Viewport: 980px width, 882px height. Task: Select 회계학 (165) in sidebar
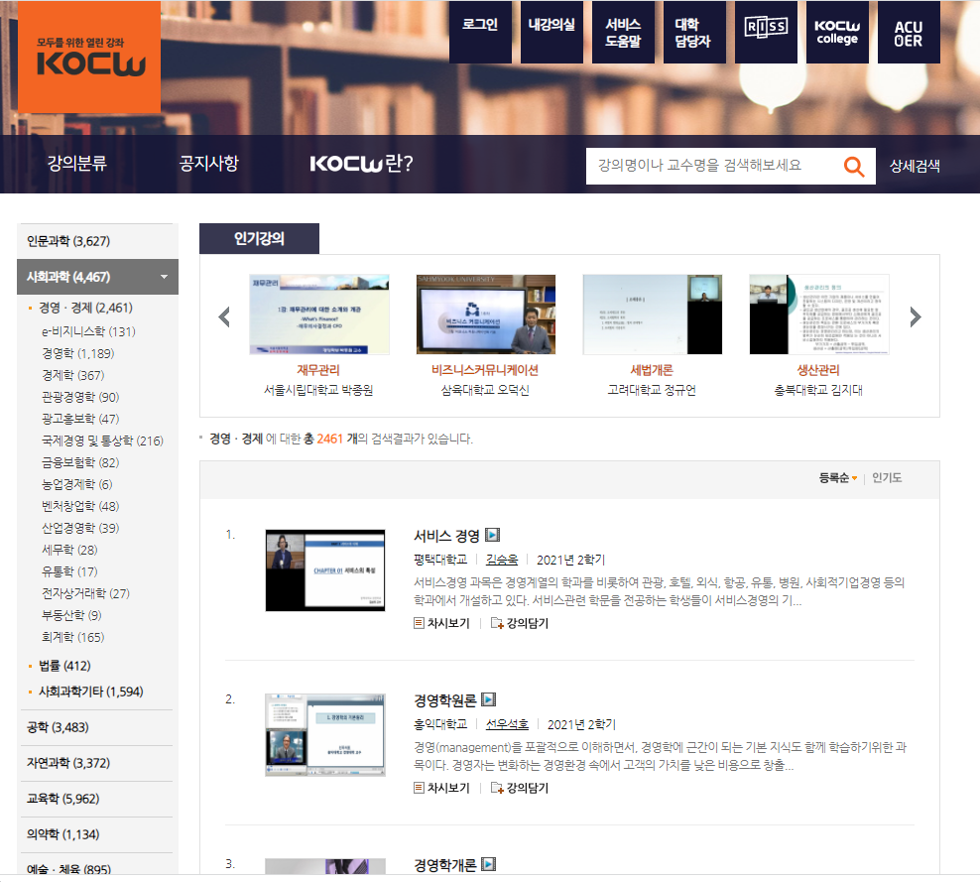(72, 637)
